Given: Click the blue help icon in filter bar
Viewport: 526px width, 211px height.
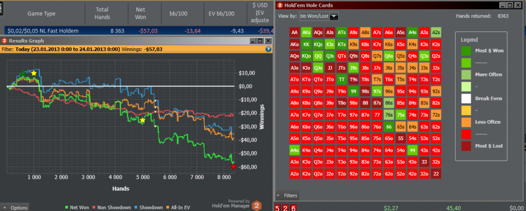Looking at the screenshot, I should pyautogui.click(x=268, y=49).
